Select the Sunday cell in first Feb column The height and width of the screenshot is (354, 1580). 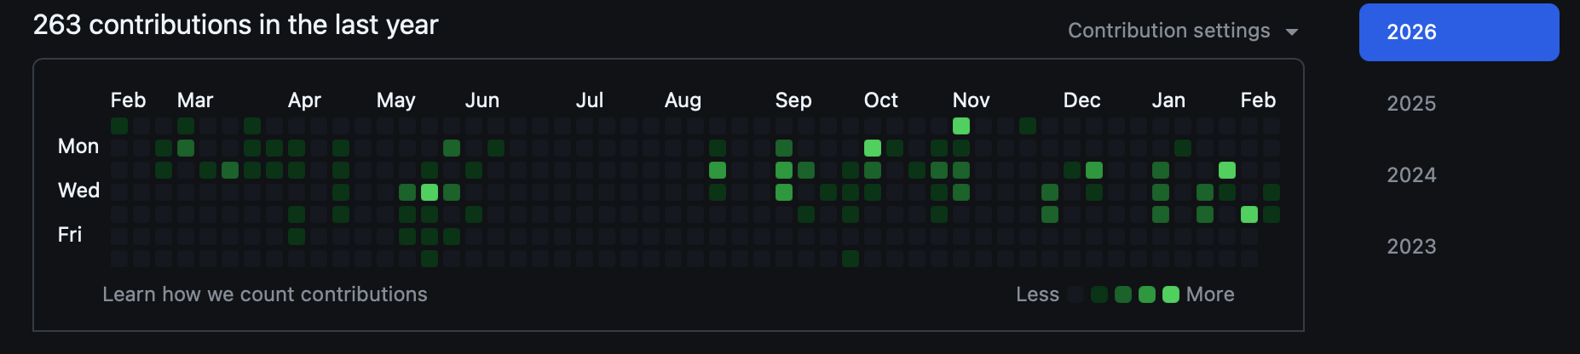[x=119, y=126]
